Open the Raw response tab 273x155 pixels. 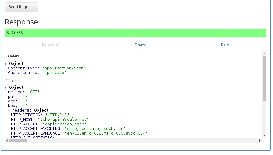click(x=225, y=45)
